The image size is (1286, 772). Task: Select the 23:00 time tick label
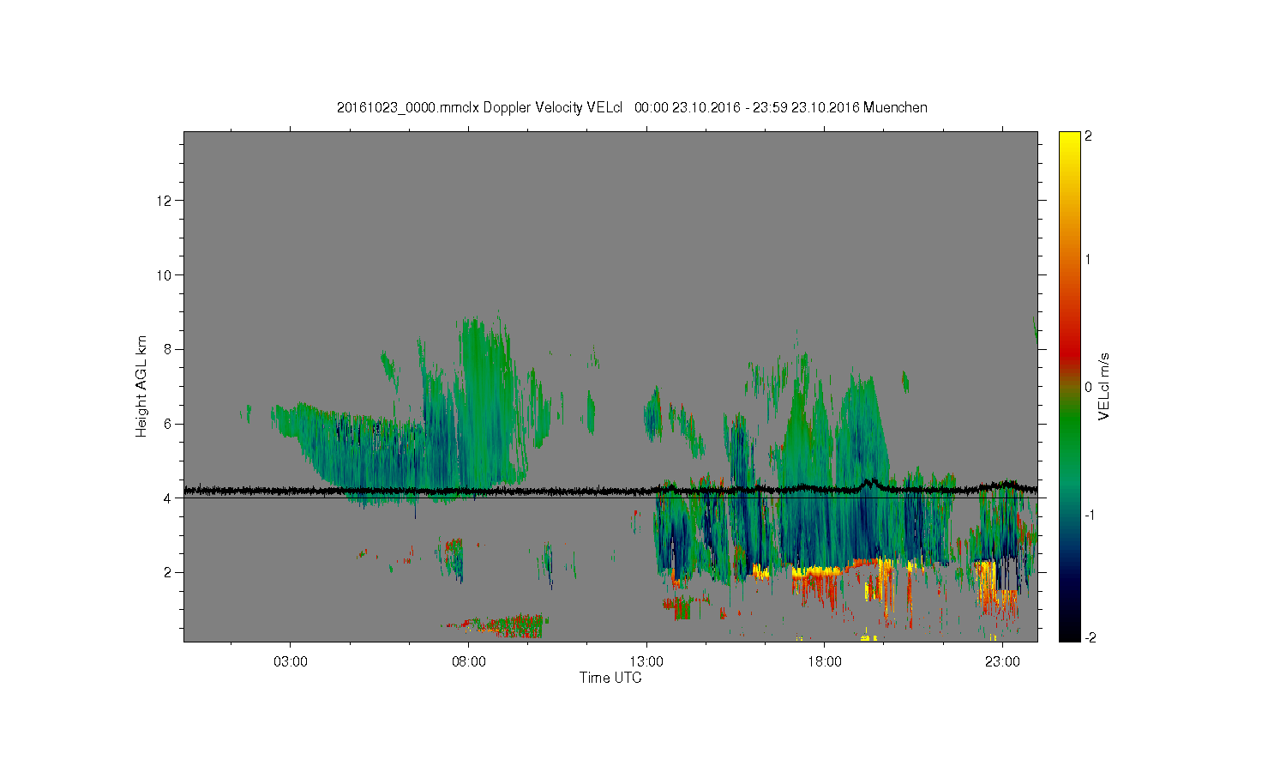tap(1002, 662)
